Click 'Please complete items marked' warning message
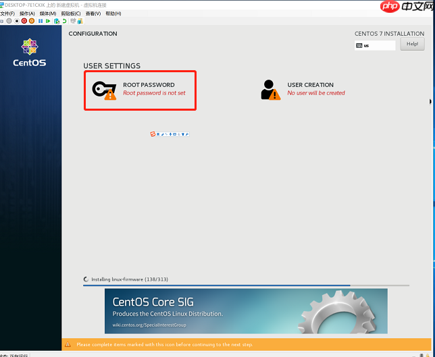The height and width of the screenshot is (357, 435). tap(165, 345)
